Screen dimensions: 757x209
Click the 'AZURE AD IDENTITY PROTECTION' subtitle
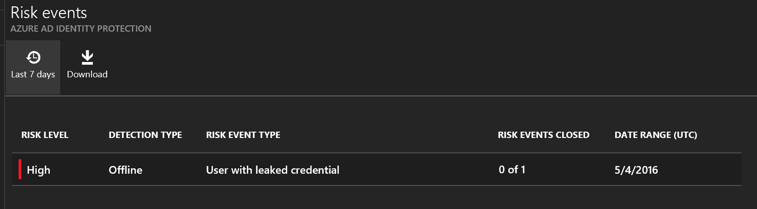point(81,28)
